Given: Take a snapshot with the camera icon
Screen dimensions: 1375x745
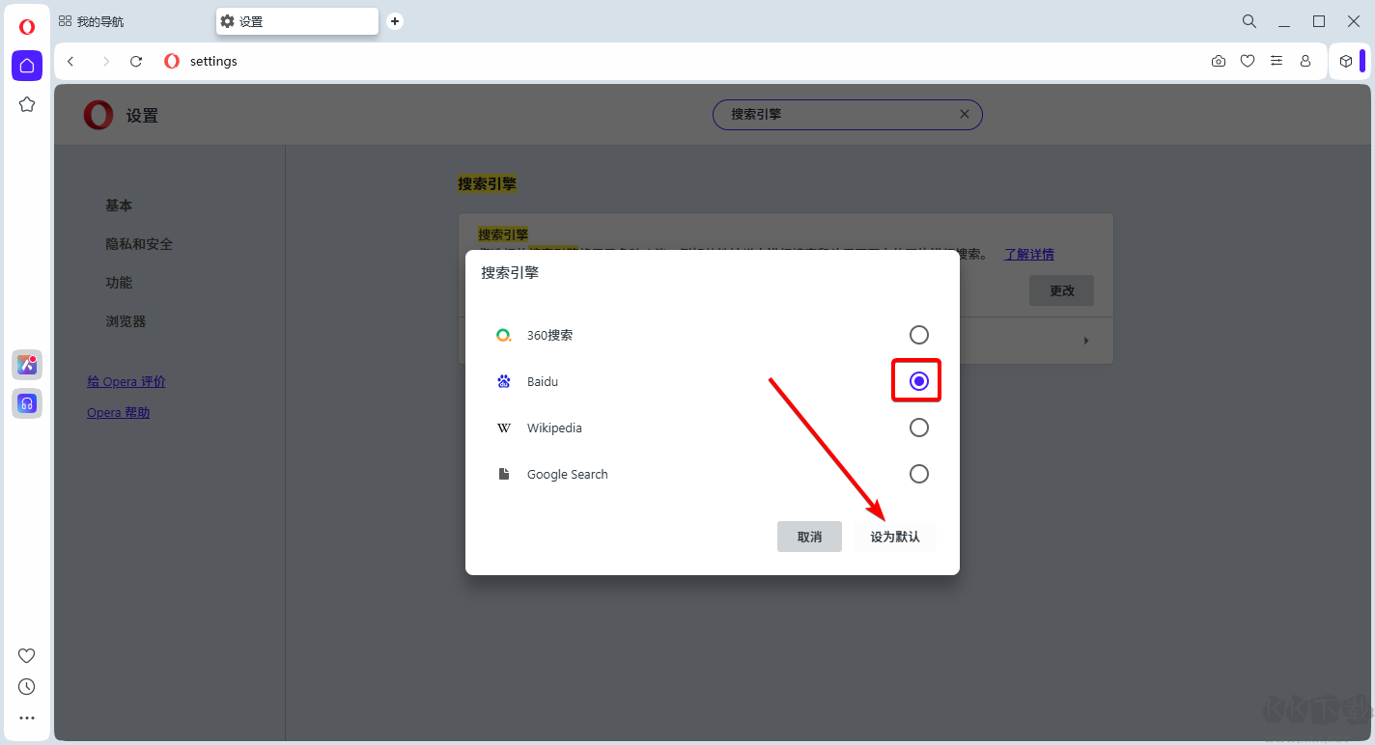Looking at the screenshot, I should coord(1218,60).
